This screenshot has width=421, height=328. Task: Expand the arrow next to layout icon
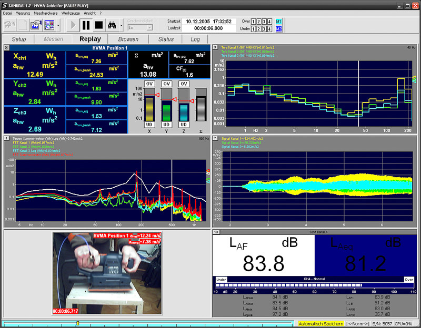58,25
